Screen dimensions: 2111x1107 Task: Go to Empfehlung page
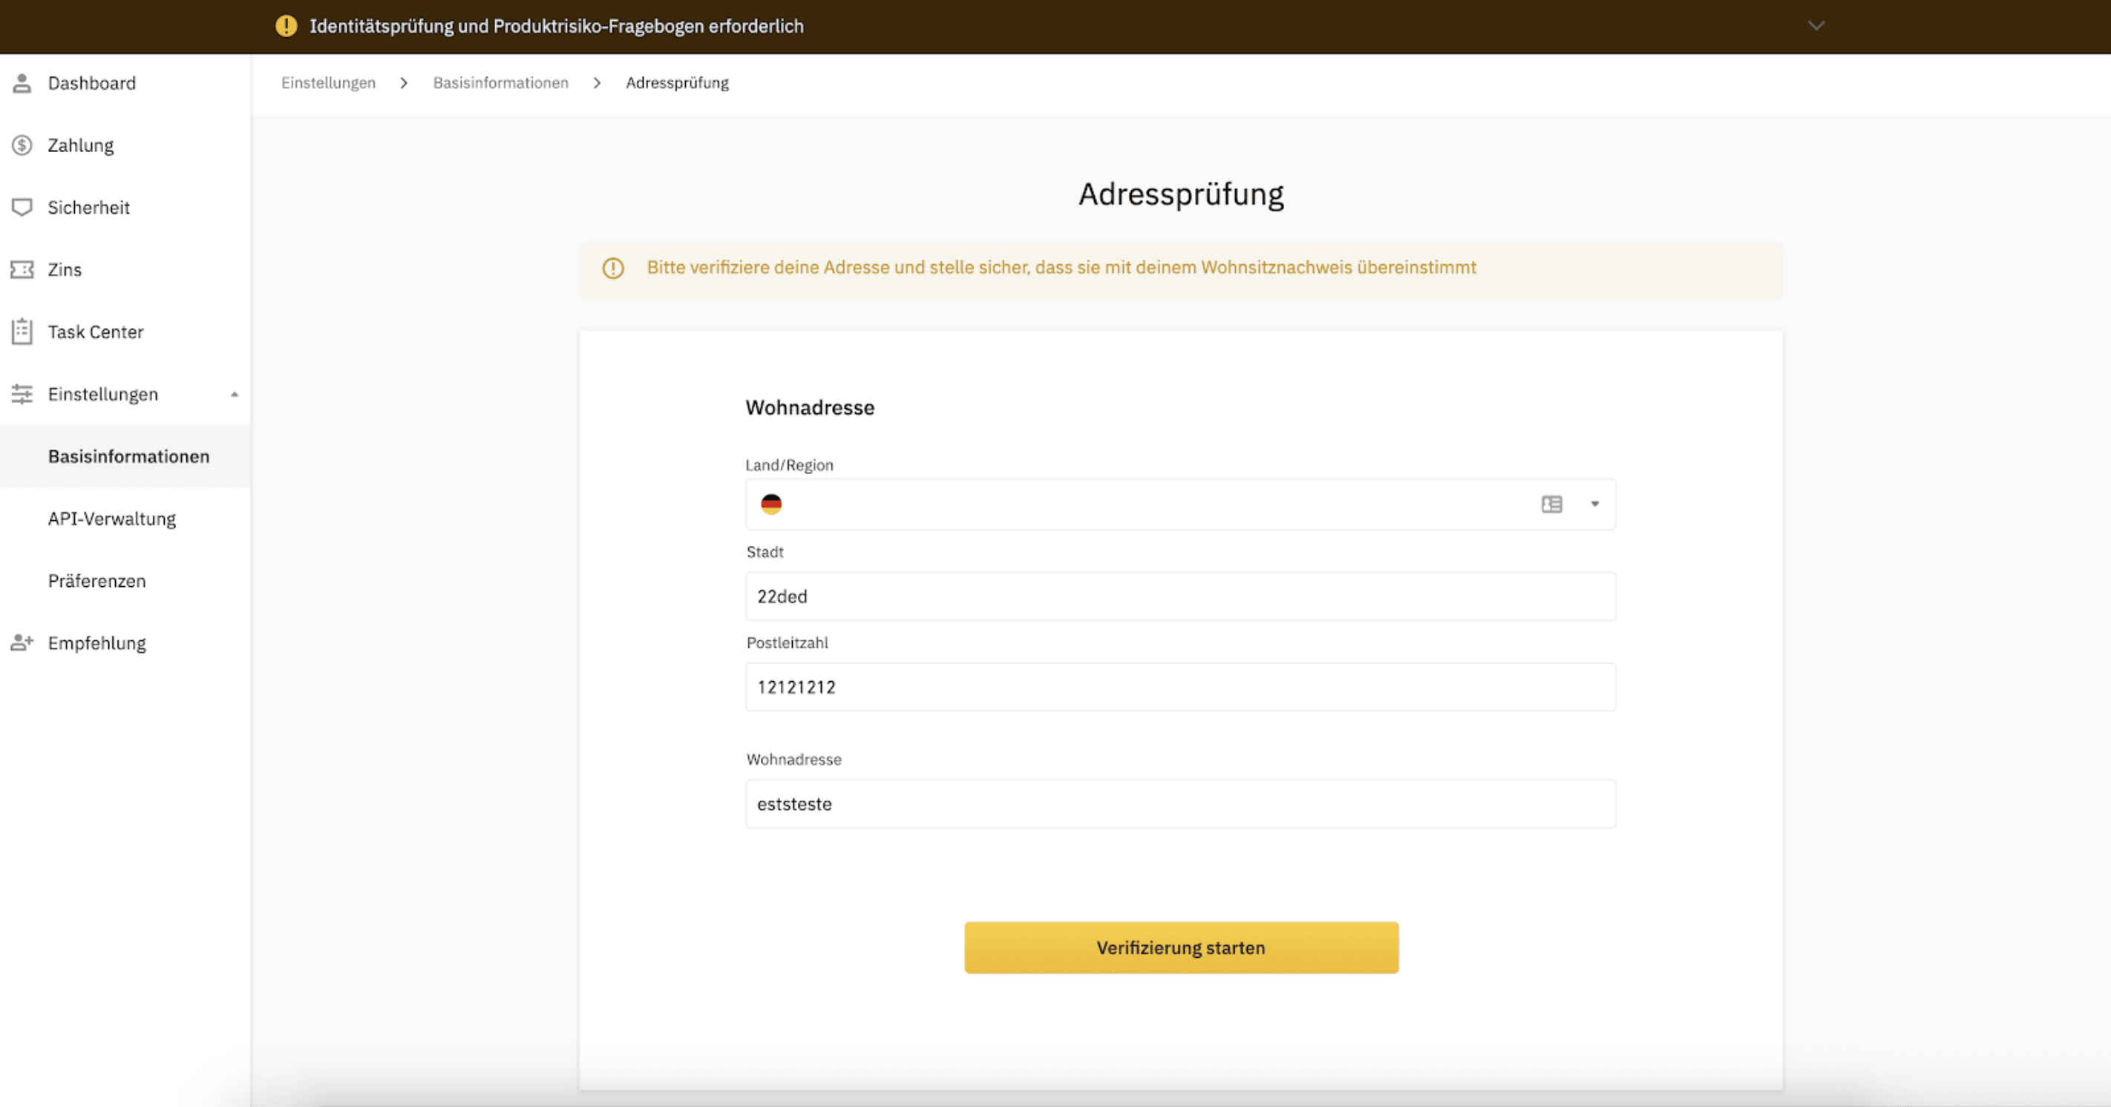pyautogui.click(x=125, y=643)
